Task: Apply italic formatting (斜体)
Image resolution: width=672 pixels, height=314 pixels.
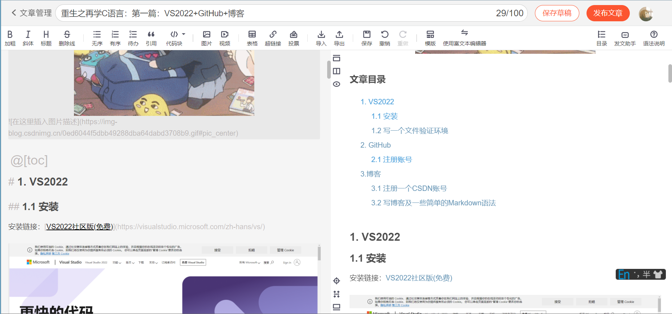Action: (x=28, y=38)
